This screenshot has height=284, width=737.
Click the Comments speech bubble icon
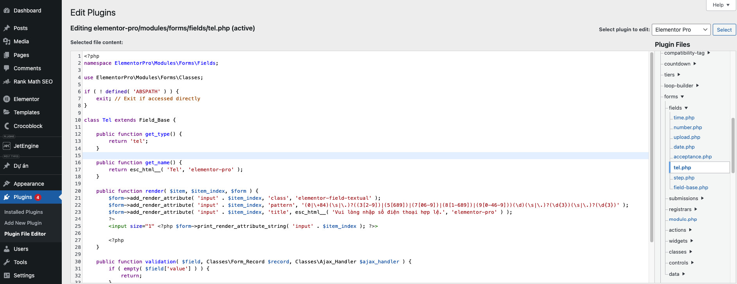click(x=7, y=68)
